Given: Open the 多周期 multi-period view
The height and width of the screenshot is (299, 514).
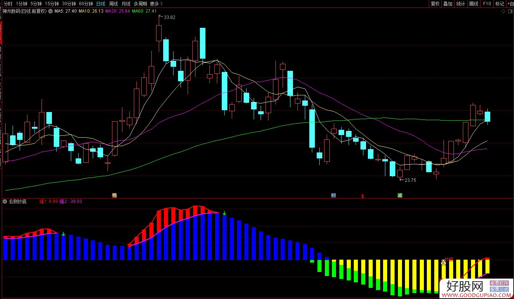Looking at the screenshot, I should [140, 4].
